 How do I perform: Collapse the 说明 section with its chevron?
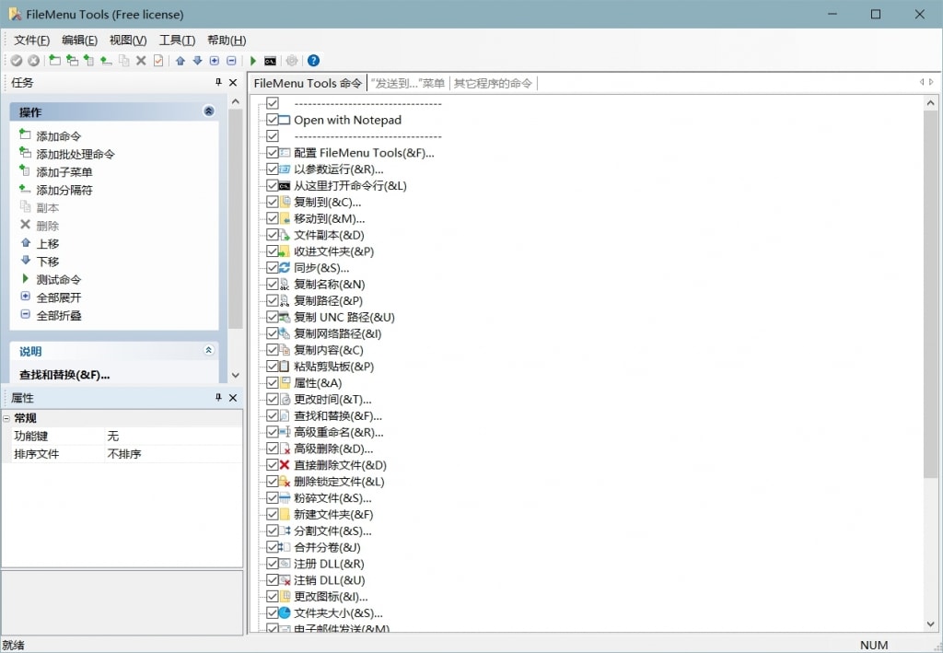(x=209, y=350)
